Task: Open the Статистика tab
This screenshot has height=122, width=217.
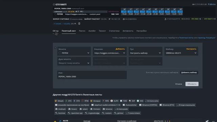Action: [114, 31]
